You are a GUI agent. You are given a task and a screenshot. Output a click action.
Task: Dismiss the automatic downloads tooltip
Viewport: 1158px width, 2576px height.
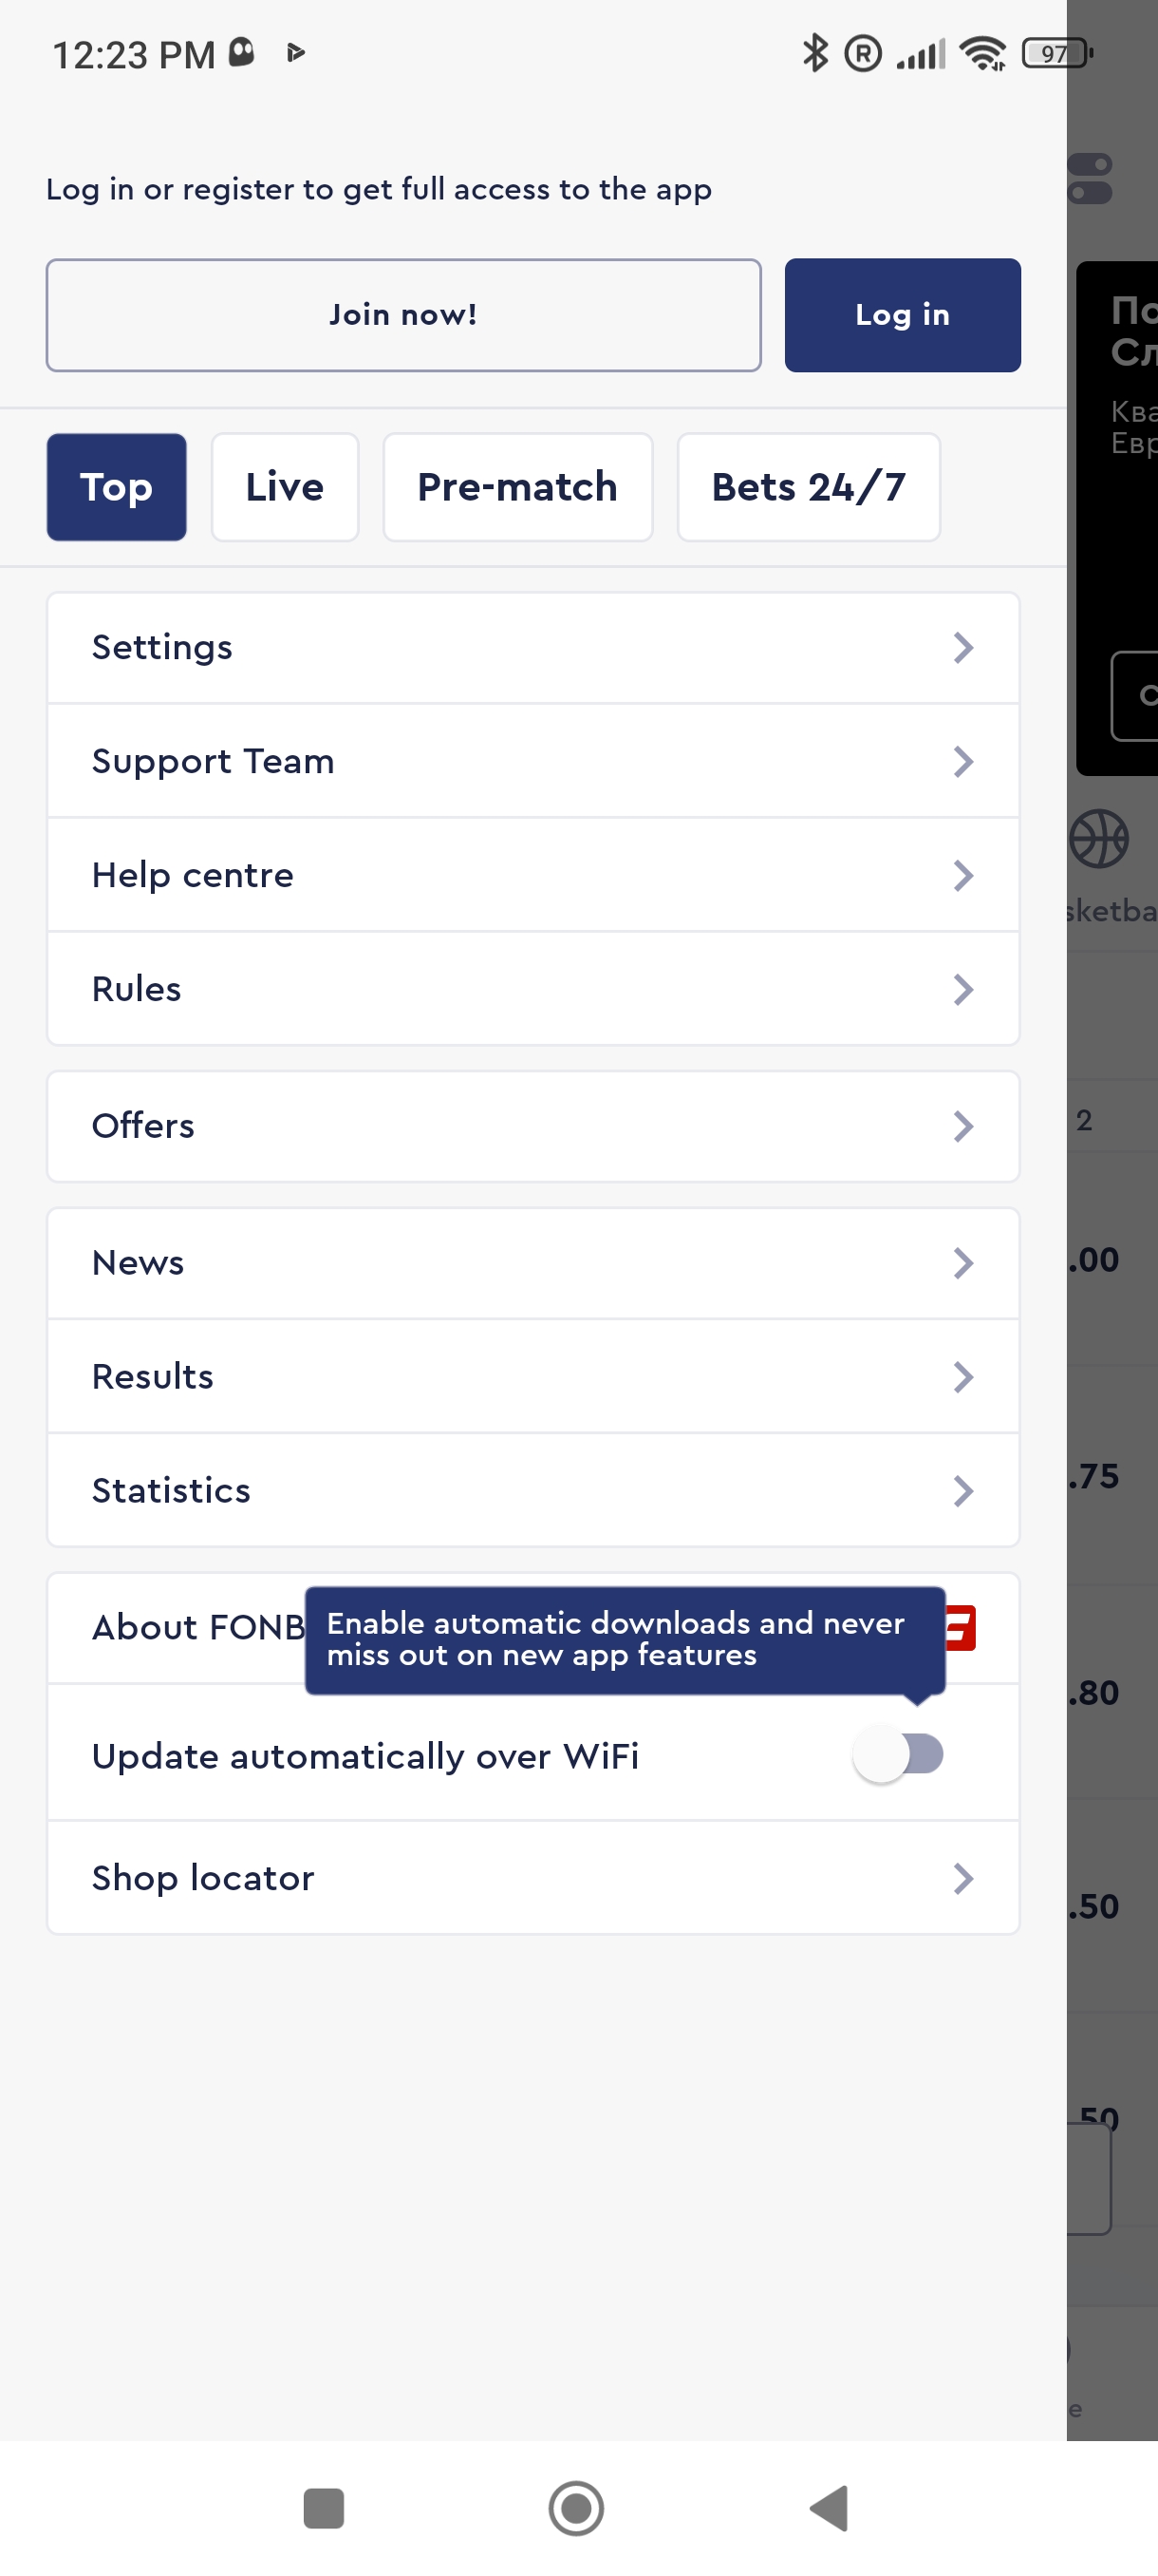coord(625,1639)
